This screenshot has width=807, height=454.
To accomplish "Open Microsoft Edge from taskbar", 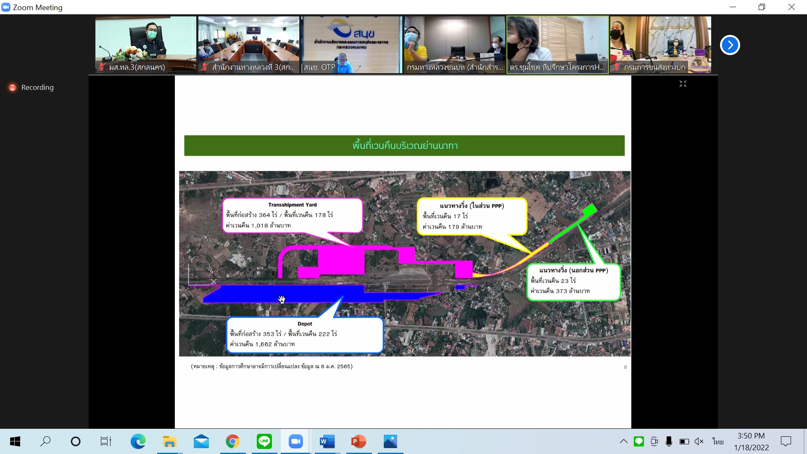I will [138, 441].
